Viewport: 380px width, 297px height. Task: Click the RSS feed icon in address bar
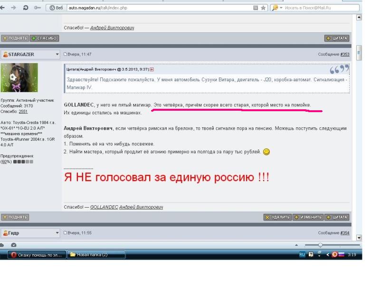pyautogui.click(x=256, y=8)
